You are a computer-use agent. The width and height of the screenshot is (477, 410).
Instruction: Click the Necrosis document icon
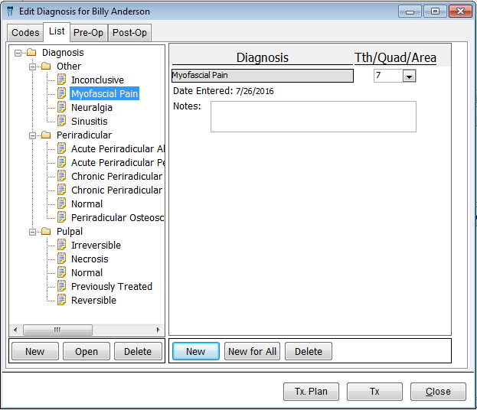click(62, 259)
